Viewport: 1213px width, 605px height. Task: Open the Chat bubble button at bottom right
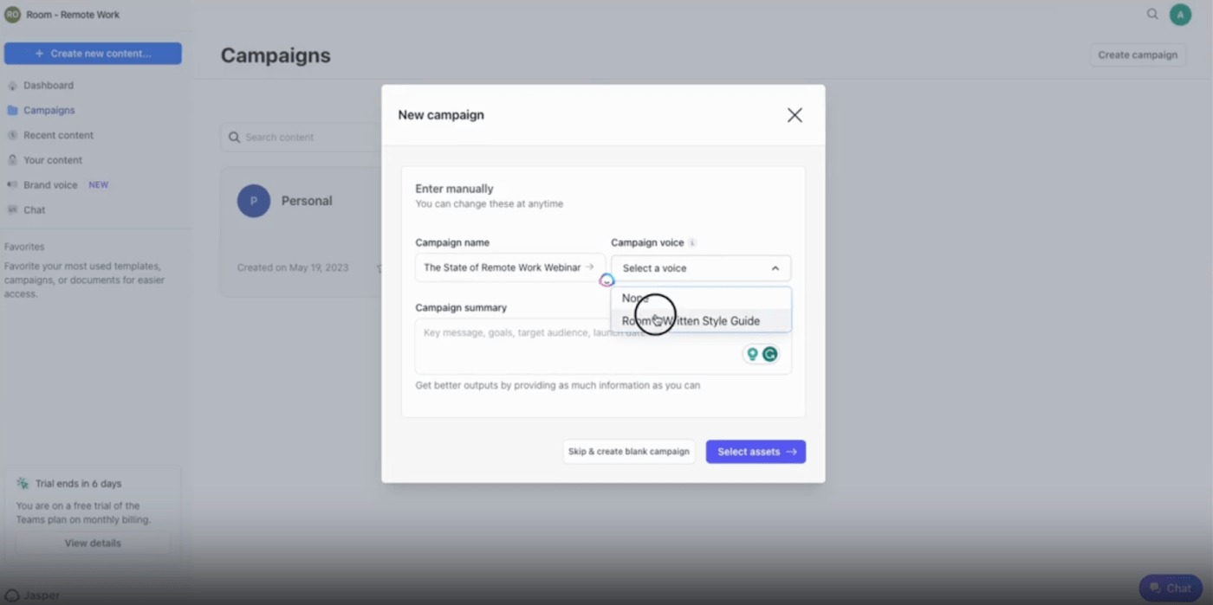(1171, 589)
